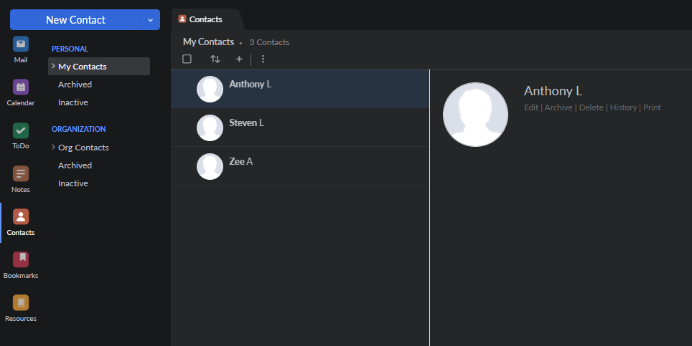Open the Notes app icon
The height and width of the screenshot is (346, 692).
pos(21,174)
